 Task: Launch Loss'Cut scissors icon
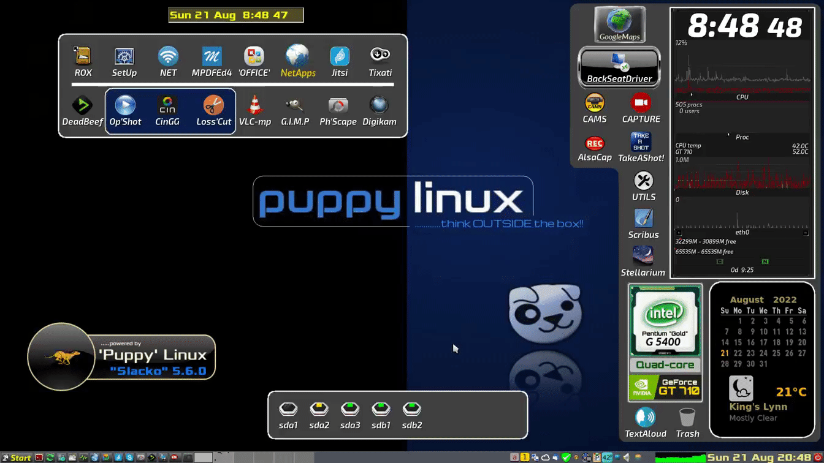tap(214, 111)
